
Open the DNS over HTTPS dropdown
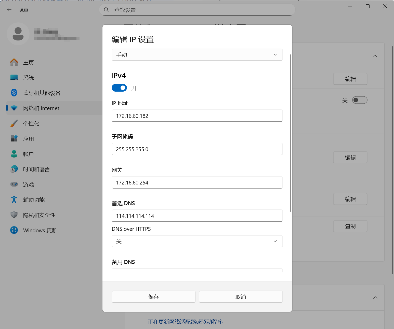point(197,241)
